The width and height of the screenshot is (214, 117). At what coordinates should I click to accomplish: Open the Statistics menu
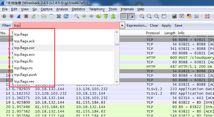coord(78,9)
